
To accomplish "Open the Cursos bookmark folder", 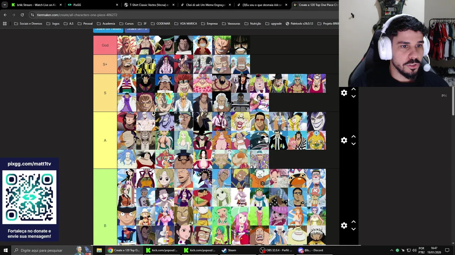I will click(x=126, y=24).
